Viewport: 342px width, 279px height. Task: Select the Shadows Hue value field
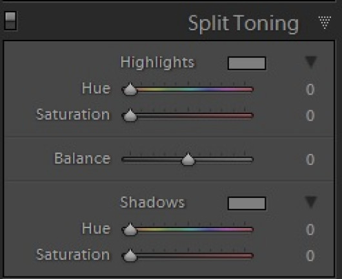(x=310, y=229)
